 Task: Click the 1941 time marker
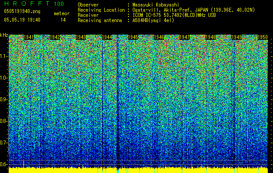[x=29, y=37]
